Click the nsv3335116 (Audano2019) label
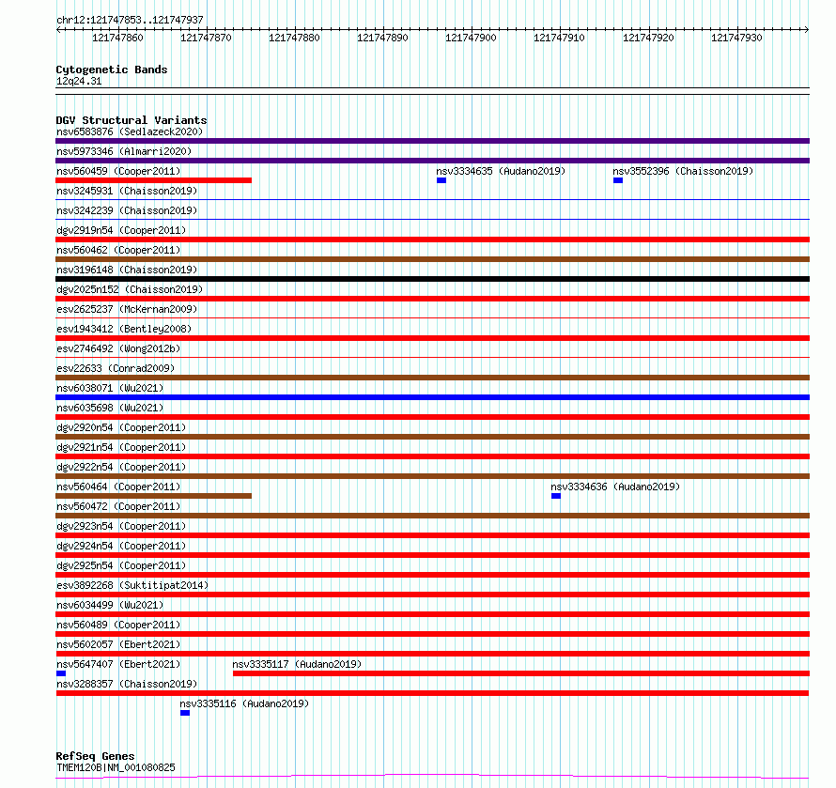 click(244, 703)
